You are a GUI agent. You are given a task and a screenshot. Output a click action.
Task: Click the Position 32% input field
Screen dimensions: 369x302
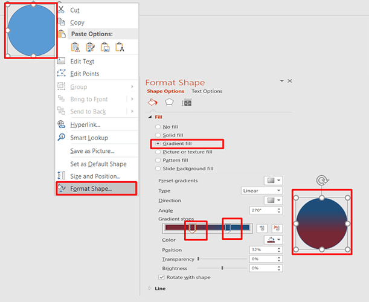tap(263, 249)
